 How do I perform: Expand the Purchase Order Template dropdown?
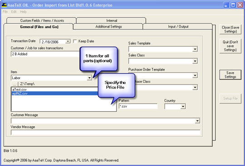[195, 76]
